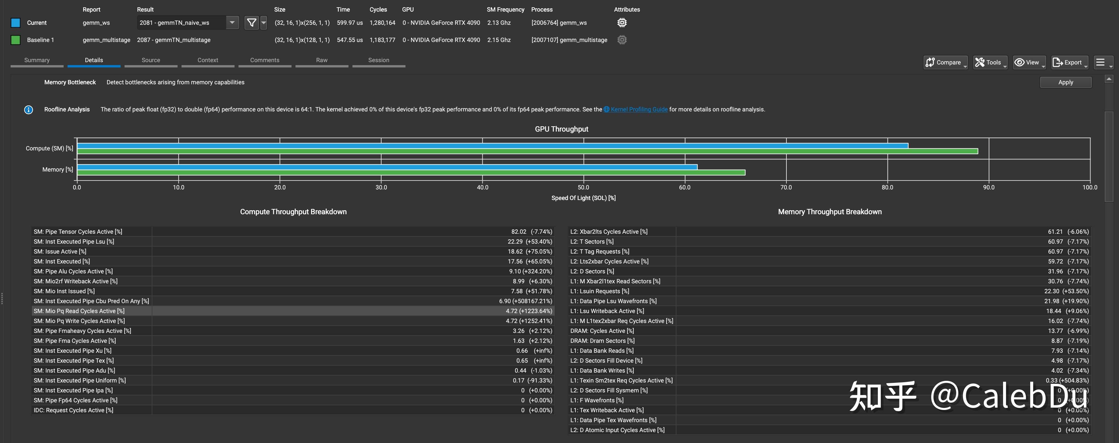Expand the gemmTN_naive_ws result dropdown

pos(232,22)
